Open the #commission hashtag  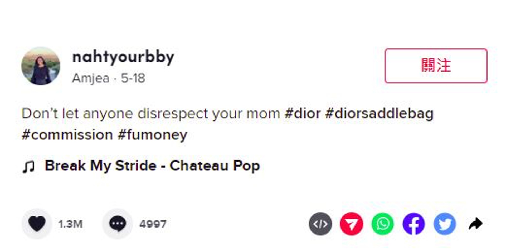[x=67, y=135]
